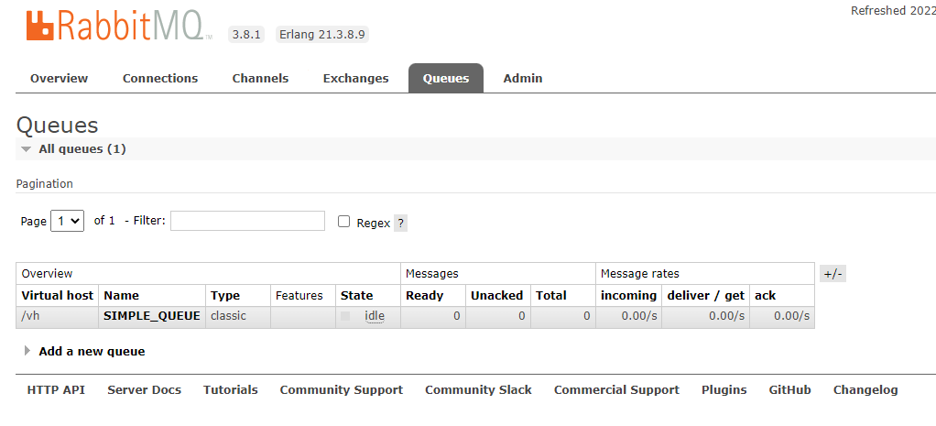Click the Pagination label
Screen dimensions: 936x426
point(45,184)
